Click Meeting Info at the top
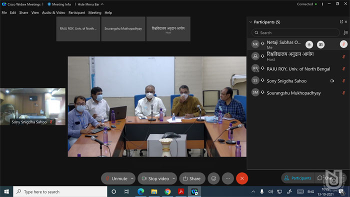The width and height of the screenshot is (350, 197). 59,4
